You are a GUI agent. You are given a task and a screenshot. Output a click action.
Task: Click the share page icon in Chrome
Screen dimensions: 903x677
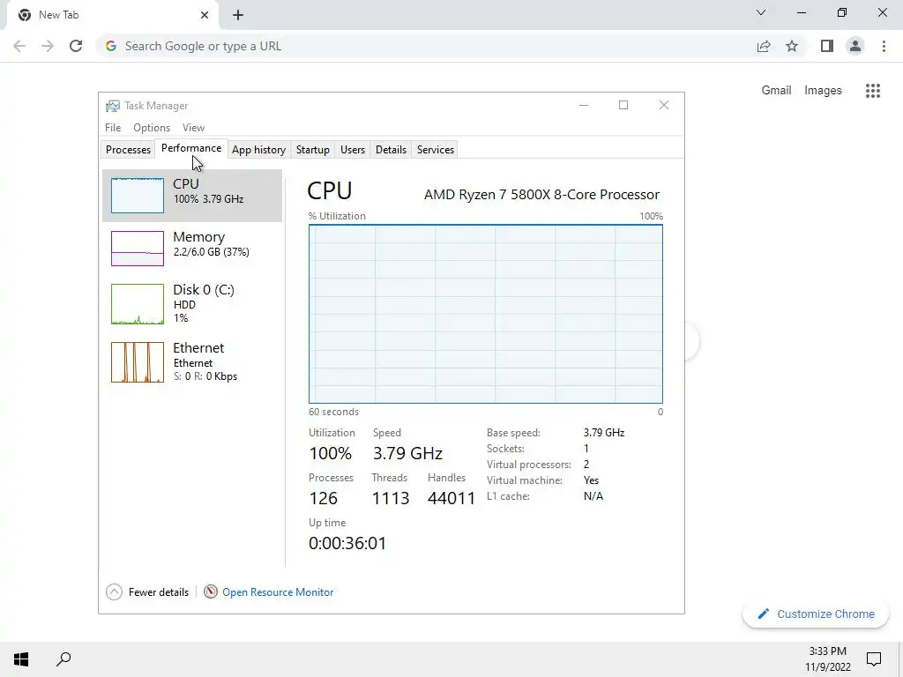(764, 46)
